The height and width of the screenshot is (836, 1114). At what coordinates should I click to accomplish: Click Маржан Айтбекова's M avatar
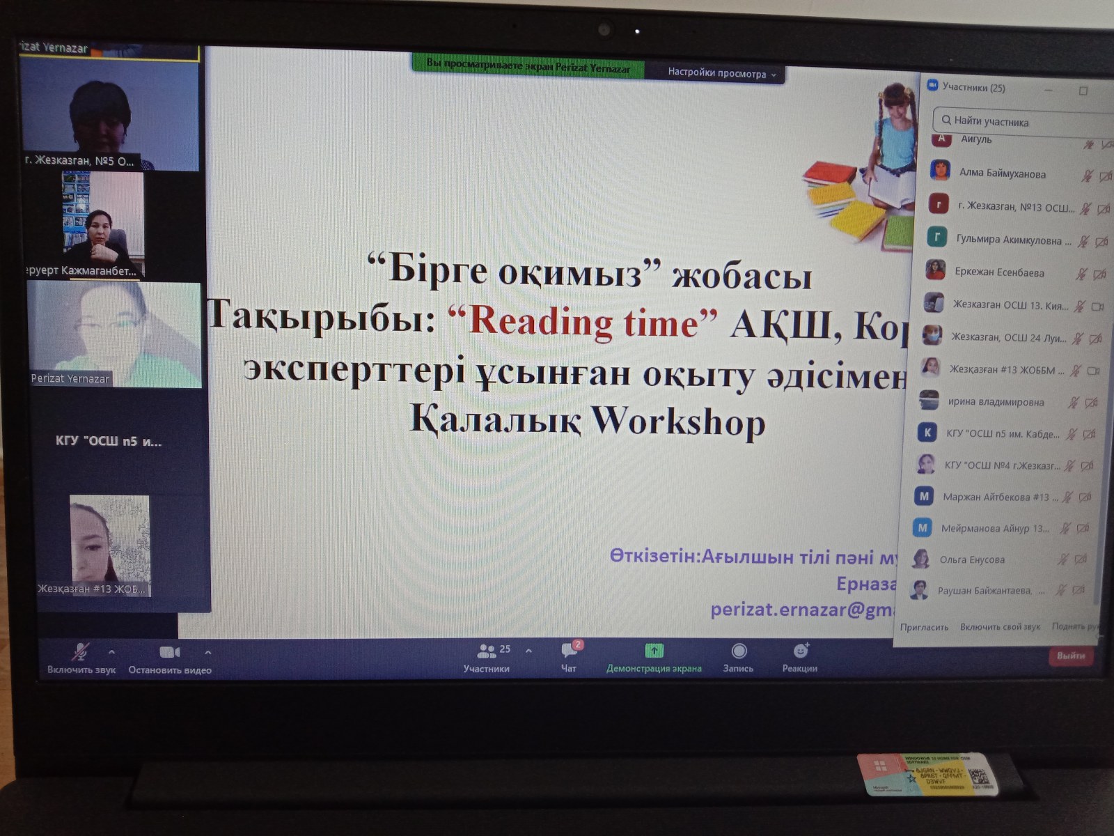coord(924,496)
